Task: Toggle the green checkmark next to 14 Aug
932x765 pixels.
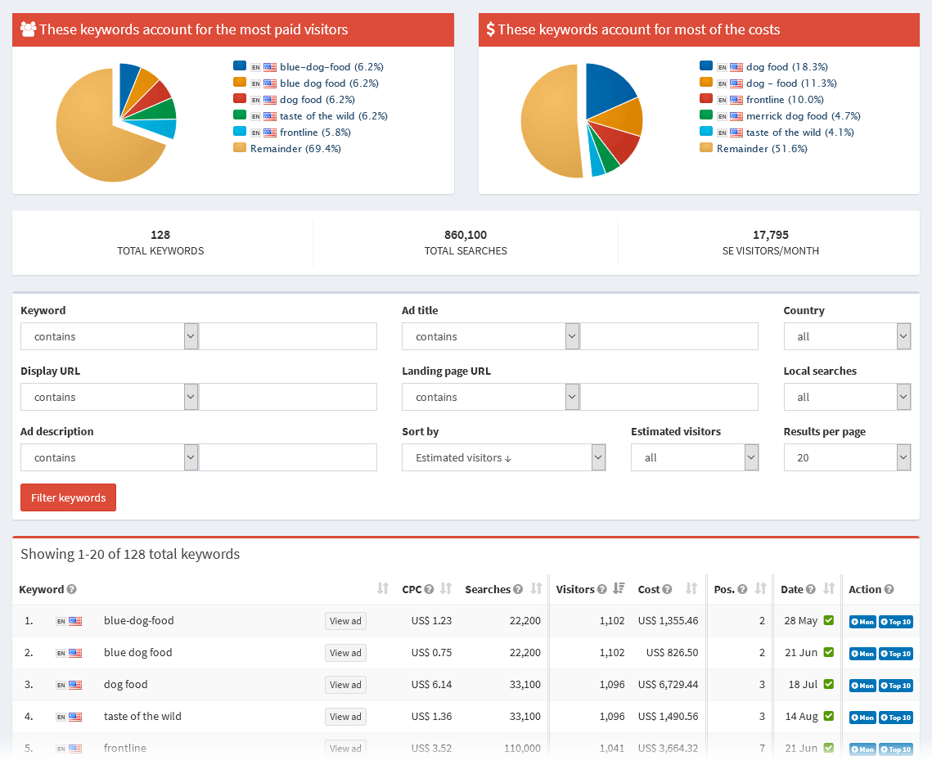Action: coord(828,717)
